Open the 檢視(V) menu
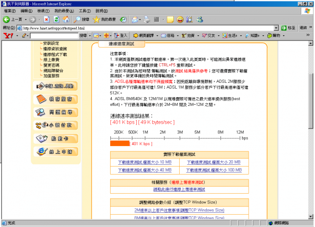The image size is (315, 227). pyautogui.click(x=43, y=10)
